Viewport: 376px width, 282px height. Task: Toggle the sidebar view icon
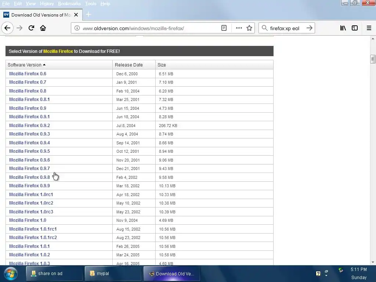[x=355, y=28]
